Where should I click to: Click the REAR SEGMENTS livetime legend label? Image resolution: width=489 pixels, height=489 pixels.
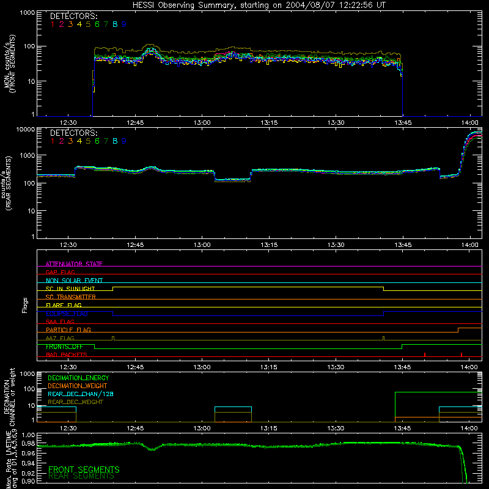coord(81,476)
